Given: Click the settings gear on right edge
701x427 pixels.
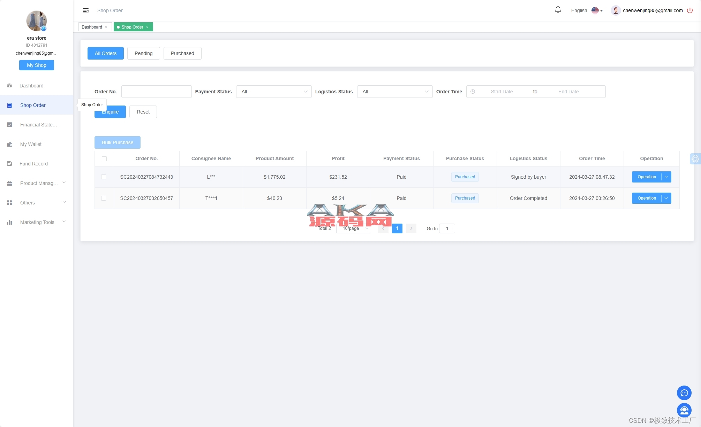Looking at the screenshot, I should point(695,159).
